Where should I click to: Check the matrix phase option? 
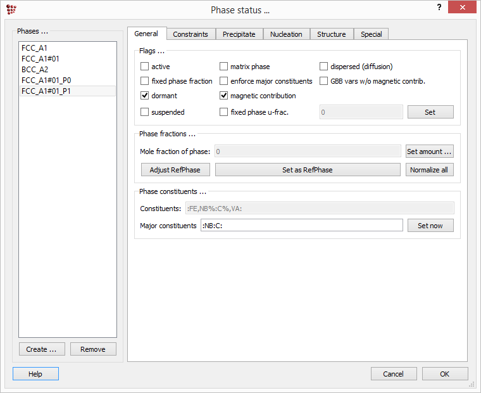[x=224, y=67]
